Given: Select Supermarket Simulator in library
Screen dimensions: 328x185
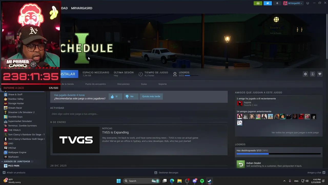Looking at the screenshot, I should pyautogui.click(x=20, y=121).
